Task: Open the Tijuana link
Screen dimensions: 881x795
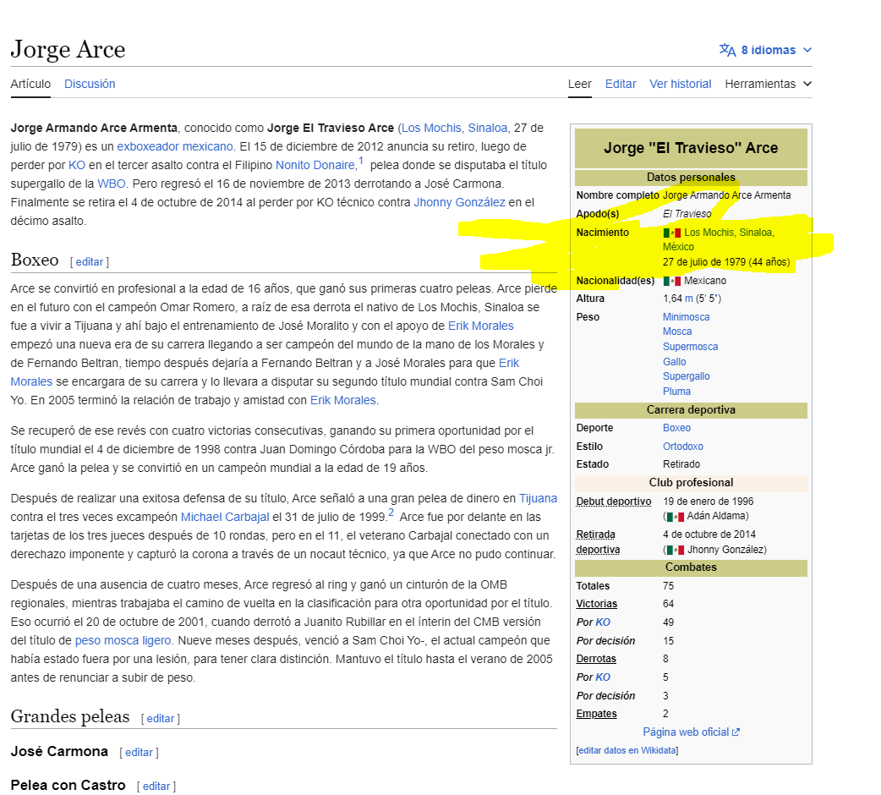Action: 538,498
